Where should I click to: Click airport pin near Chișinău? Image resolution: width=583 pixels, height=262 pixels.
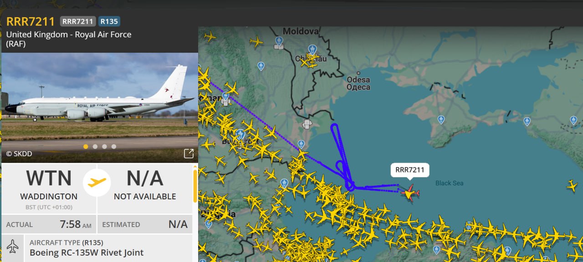coord(312,49)
